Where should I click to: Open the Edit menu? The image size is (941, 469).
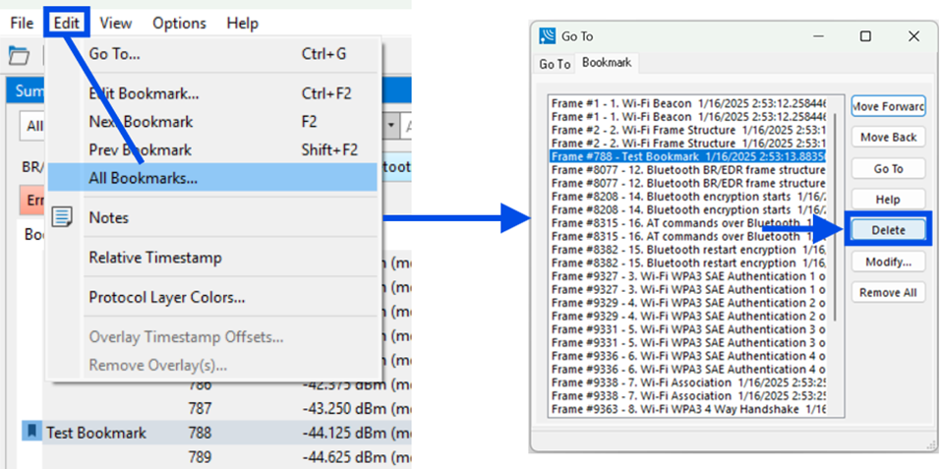pos(66,24)
